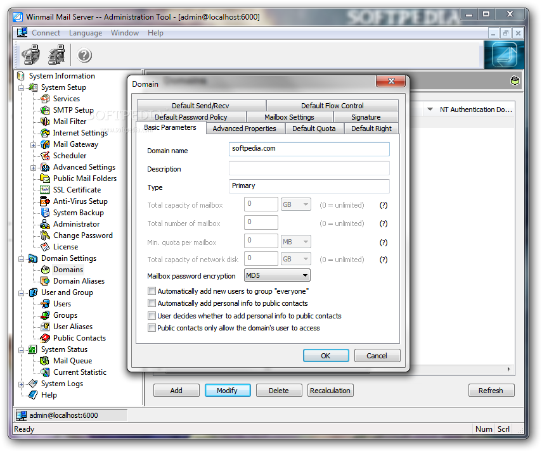This screenshot has width=542, height=452.
Task: Enable auto-add new users to group everyone
Action: [152, 291]
